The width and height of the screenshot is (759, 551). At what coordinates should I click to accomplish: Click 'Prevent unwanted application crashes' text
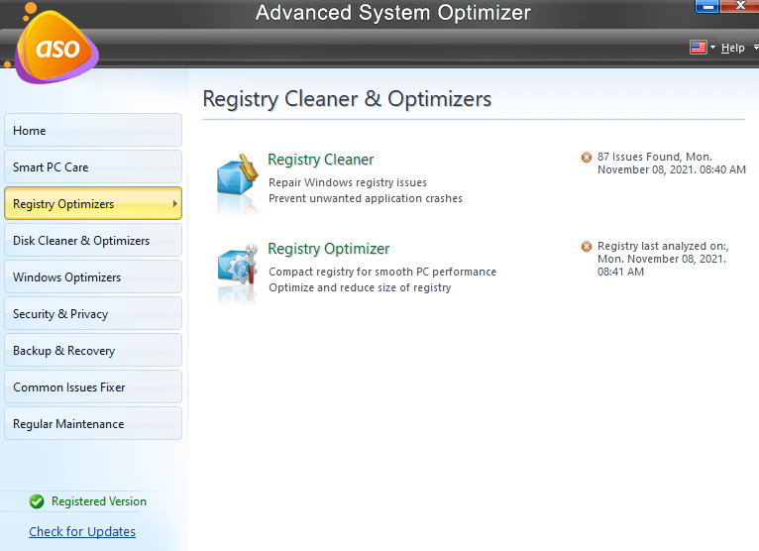click(366, 198)
